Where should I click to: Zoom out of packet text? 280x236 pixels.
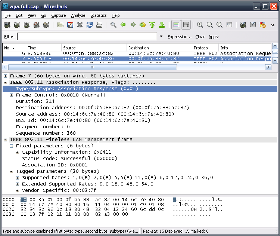coord(210,25)
